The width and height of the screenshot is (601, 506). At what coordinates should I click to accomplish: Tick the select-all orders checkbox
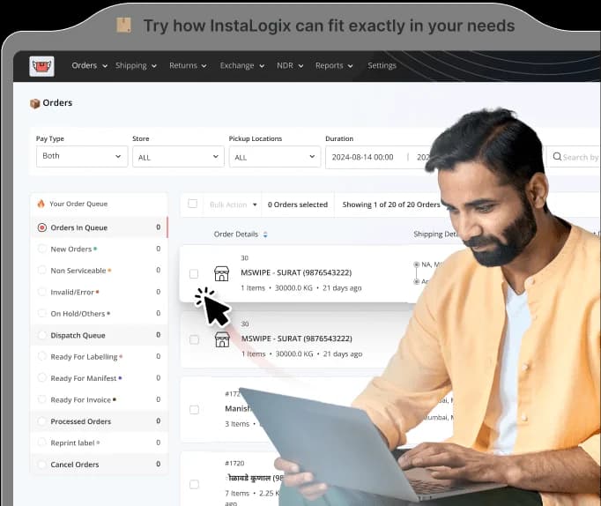tap(192, 204)
